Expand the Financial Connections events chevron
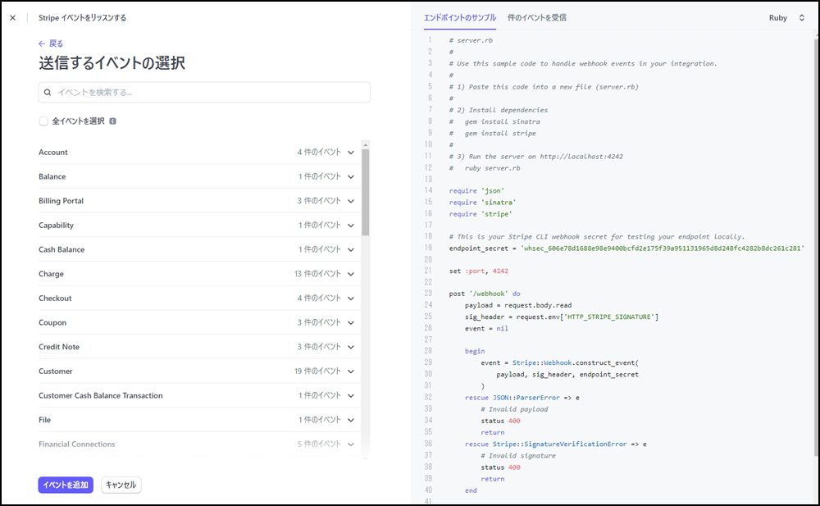This screenshot has width=820, height=506. pos(351,444)
